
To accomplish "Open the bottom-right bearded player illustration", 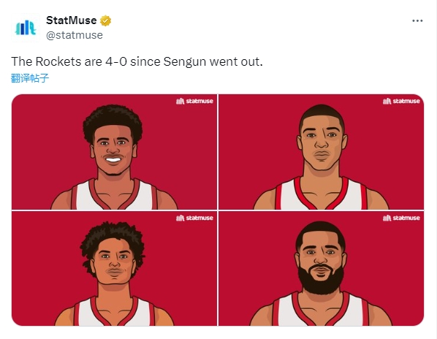I will pyautogui.click(x=321, y=269).
